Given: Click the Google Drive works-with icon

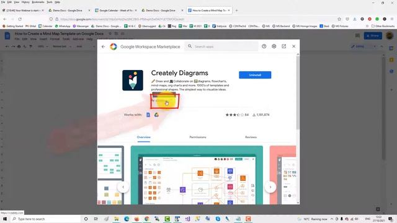Looking at the screenshot, I should coord(156,115).
